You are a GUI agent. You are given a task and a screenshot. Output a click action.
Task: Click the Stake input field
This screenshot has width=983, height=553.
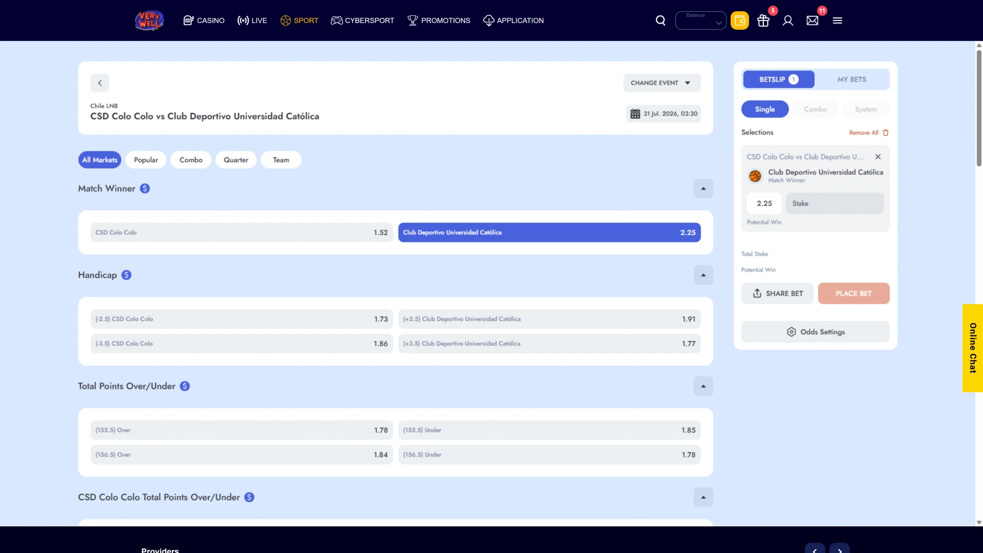pyautogui.click(x=835, y=203)
